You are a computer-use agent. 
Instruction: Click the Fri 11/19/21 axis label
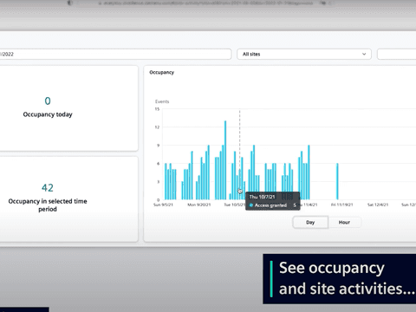pos(341,205)
